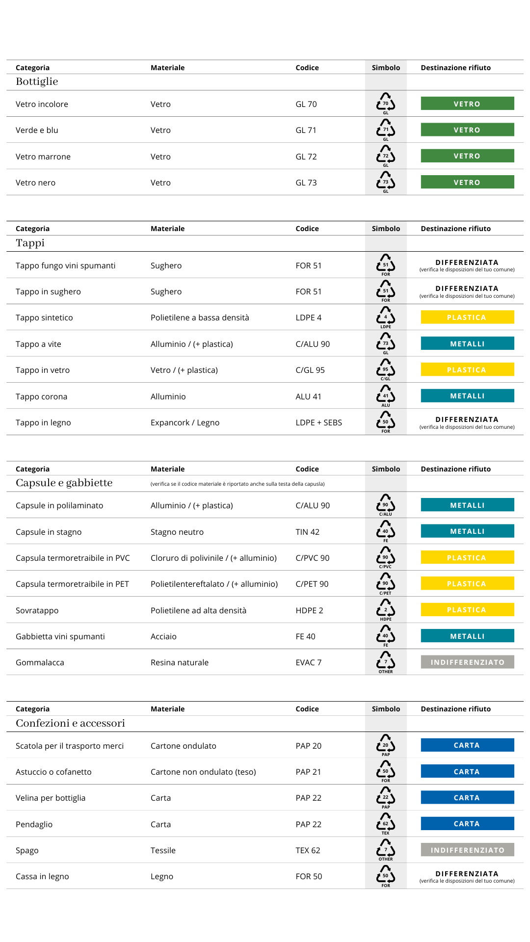The height and width of the screenshot is (942, 530).
Task: Click the HDPE 2 recycling symbol
Action: point(386,609)
